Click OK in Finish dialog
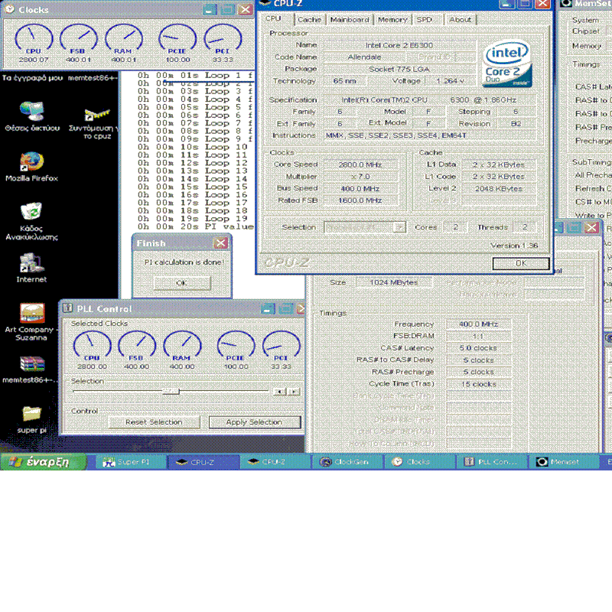The image size is (612, 612). (182, 283)
